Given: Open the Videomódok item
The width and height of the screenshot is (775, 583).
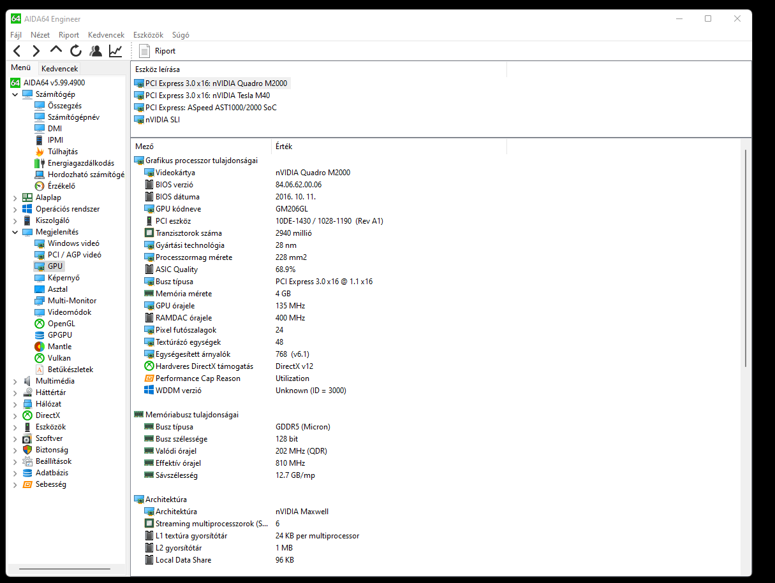Looking at the screenshot, I should tap(63, 312).
